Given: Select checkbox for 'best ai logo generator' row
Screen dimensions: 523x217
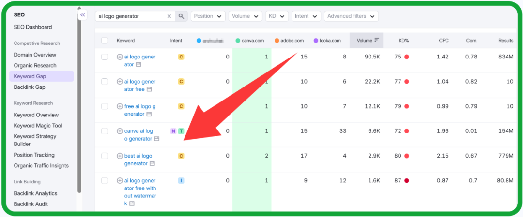Looking at the screenshot, I should point(105,156).
